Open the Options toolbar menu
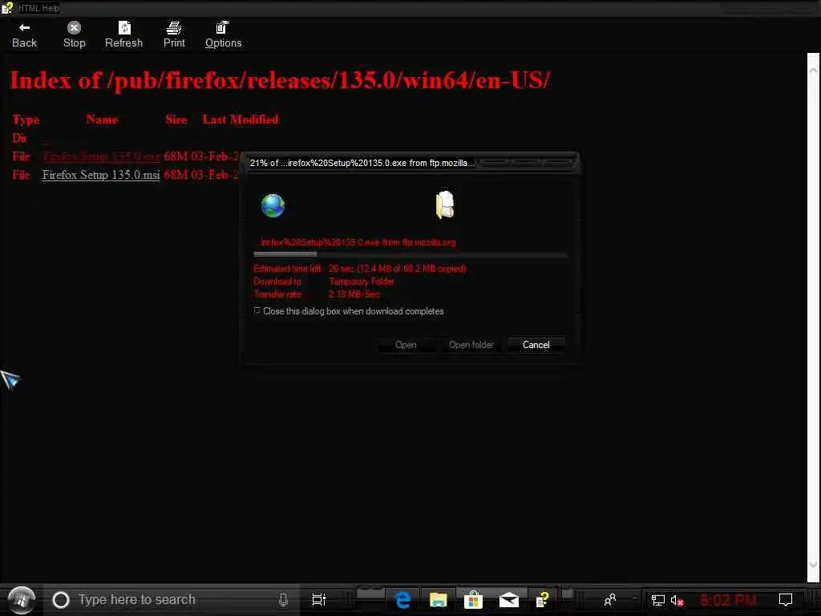Screen dimensions: 821x616 pyautogui.click(x=223, y=35)
